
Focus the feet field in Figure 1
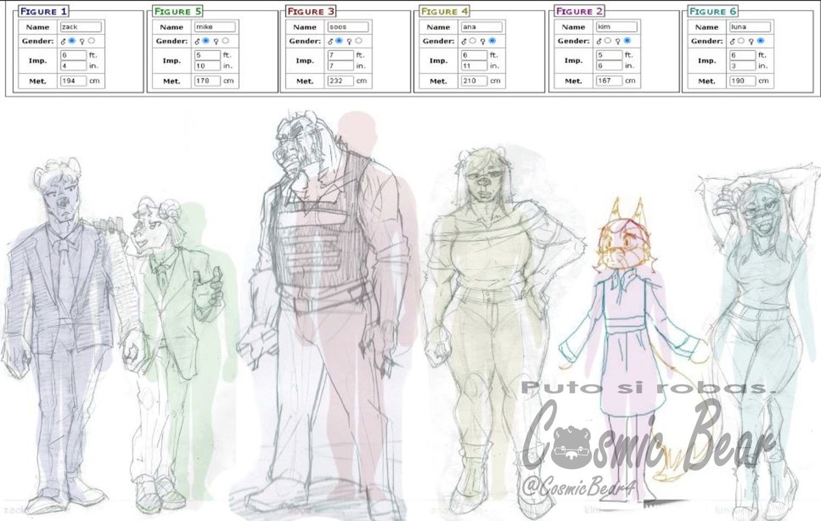coord(73,55)
